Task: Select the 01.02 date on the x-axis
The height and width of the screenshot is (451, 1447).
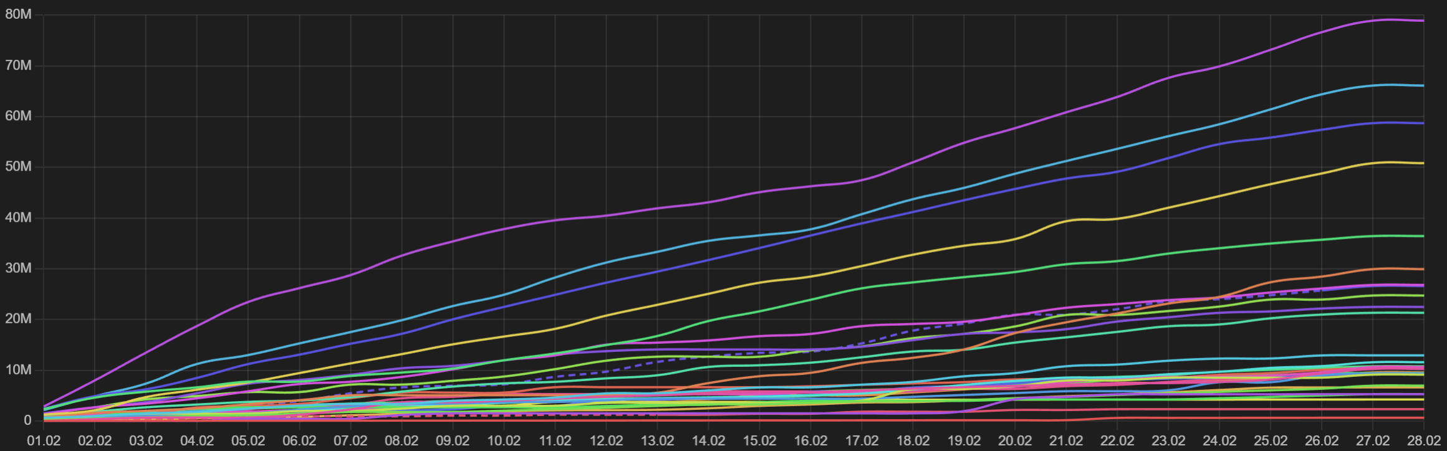Action: point(44,440)
